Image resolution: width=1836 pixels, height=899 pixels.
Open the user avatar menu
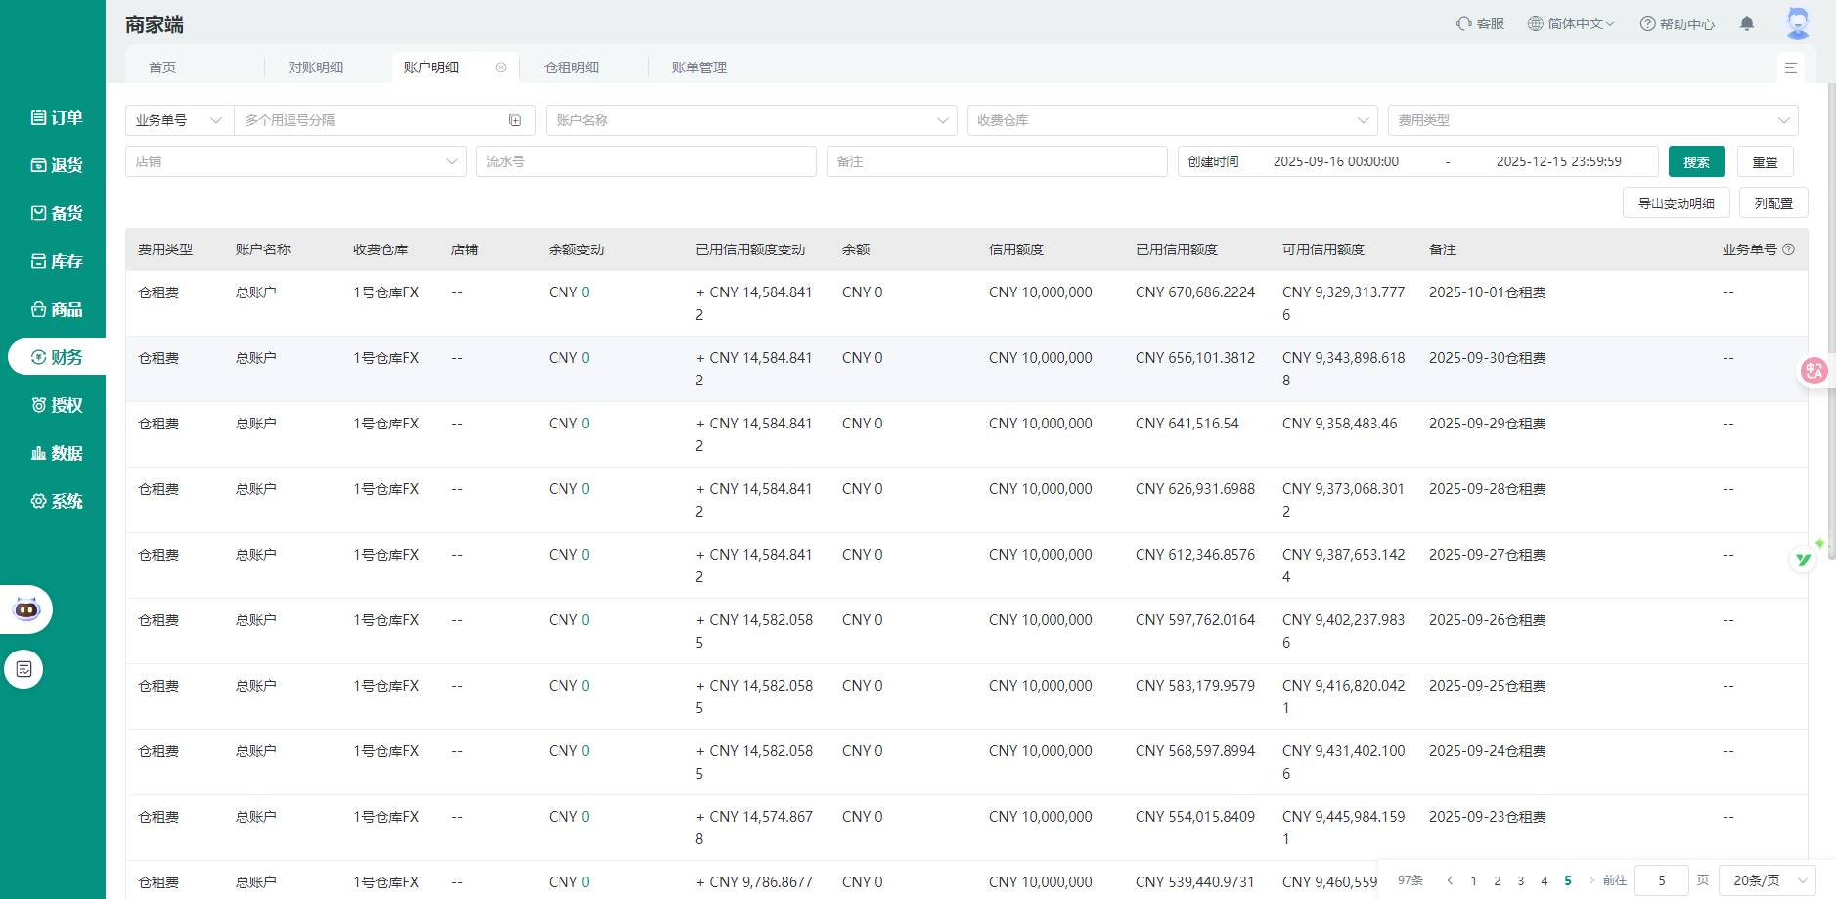(1797, 22)
